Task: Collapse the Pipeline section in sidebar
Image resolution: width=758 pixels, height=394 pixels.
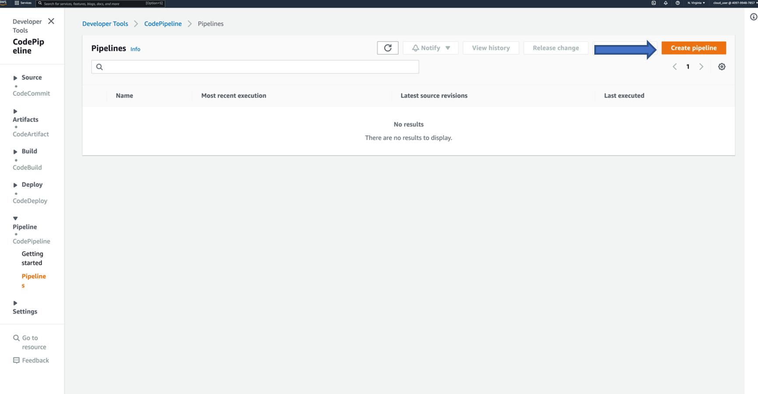Action: click(x=15, y=218)
